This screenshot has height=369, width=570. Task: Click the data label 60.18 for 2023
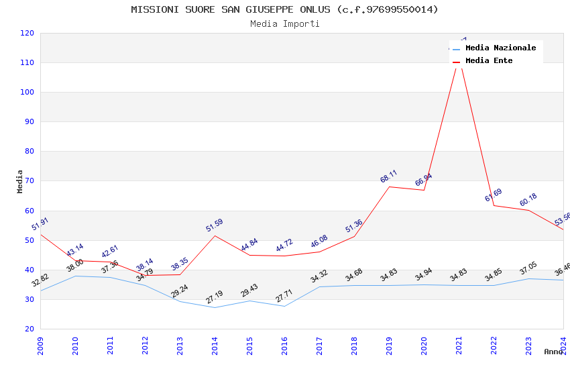pos(528,199)
